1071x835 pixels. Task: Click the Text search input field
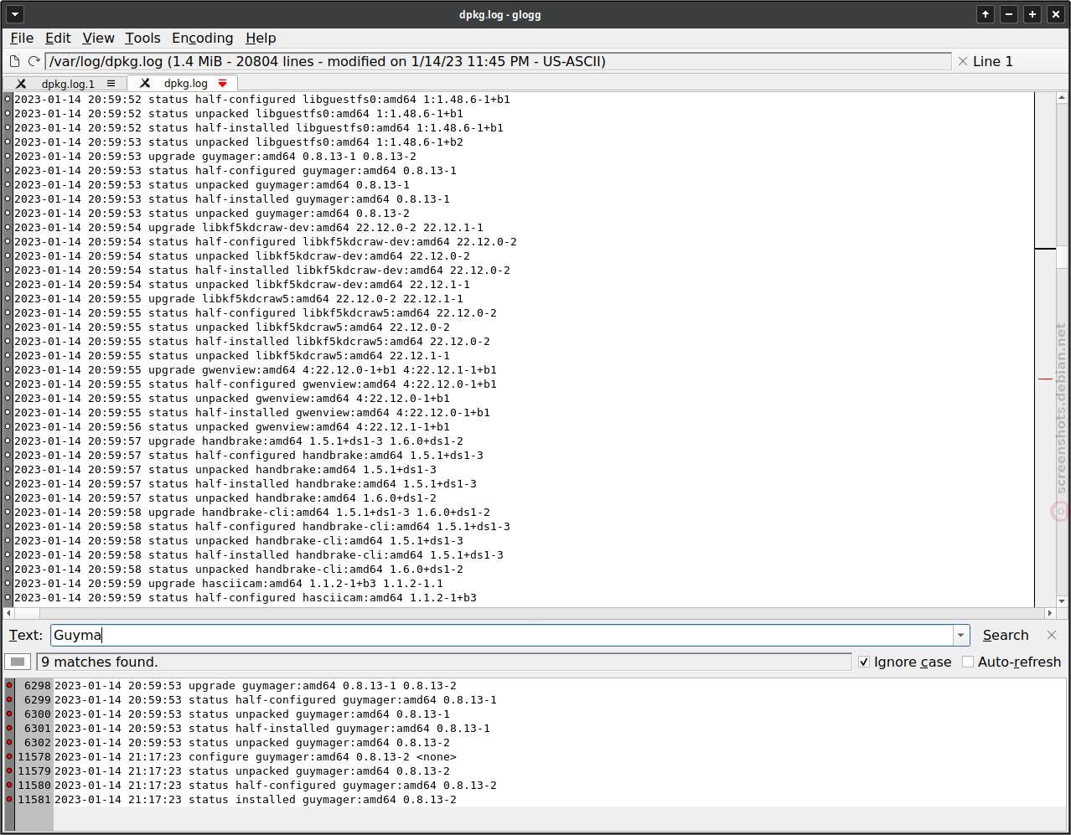click(502, 635)
